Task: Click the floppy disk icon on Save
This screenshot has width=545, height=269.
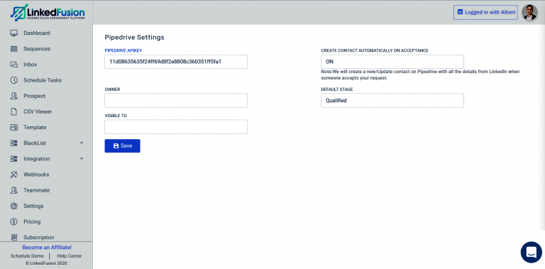Action: 116,146
